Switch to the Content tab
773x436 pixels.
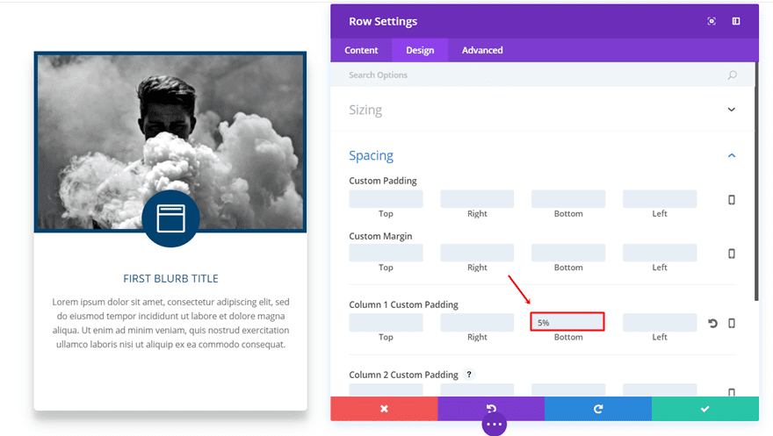click(361, 50)
